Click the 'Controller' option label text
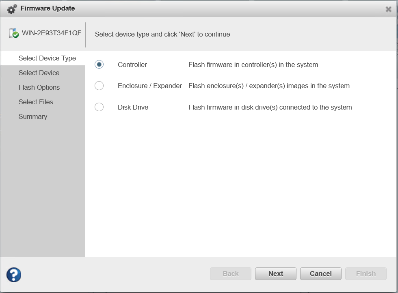 pyautogui.click(x=132, y=65)
